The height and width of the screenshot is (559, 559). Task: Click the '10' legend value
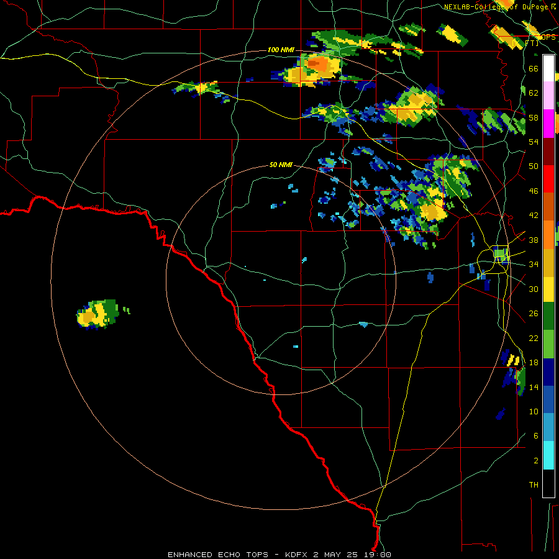[x=534, y=411]
